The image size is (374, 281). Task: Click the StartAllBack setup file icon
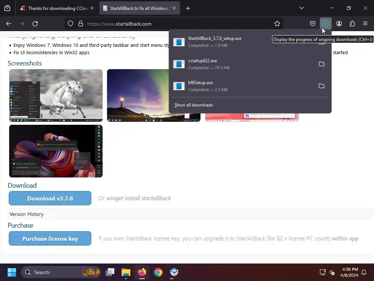179,42
